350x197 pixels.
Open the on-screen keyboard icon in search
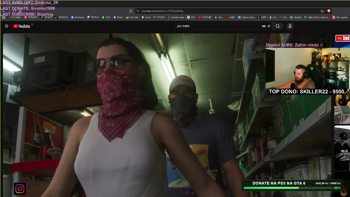(x=264, y=26)
